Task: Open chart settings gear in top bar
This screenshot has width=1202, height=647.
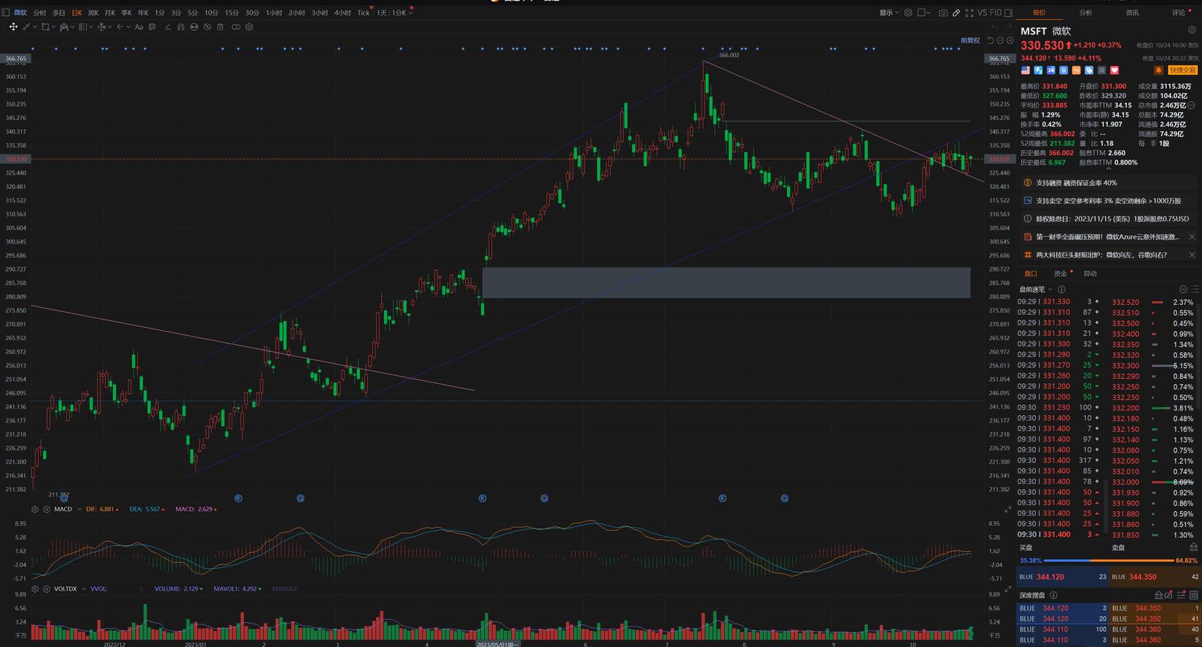Action: pyautogui.click(x=908, y=13)
